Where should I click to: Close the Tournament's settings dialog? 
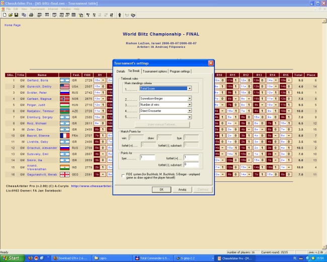pos(211,63)
